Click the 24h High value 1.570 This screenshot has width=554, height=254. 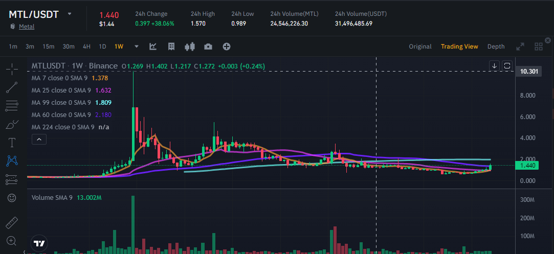coord(198,24)
